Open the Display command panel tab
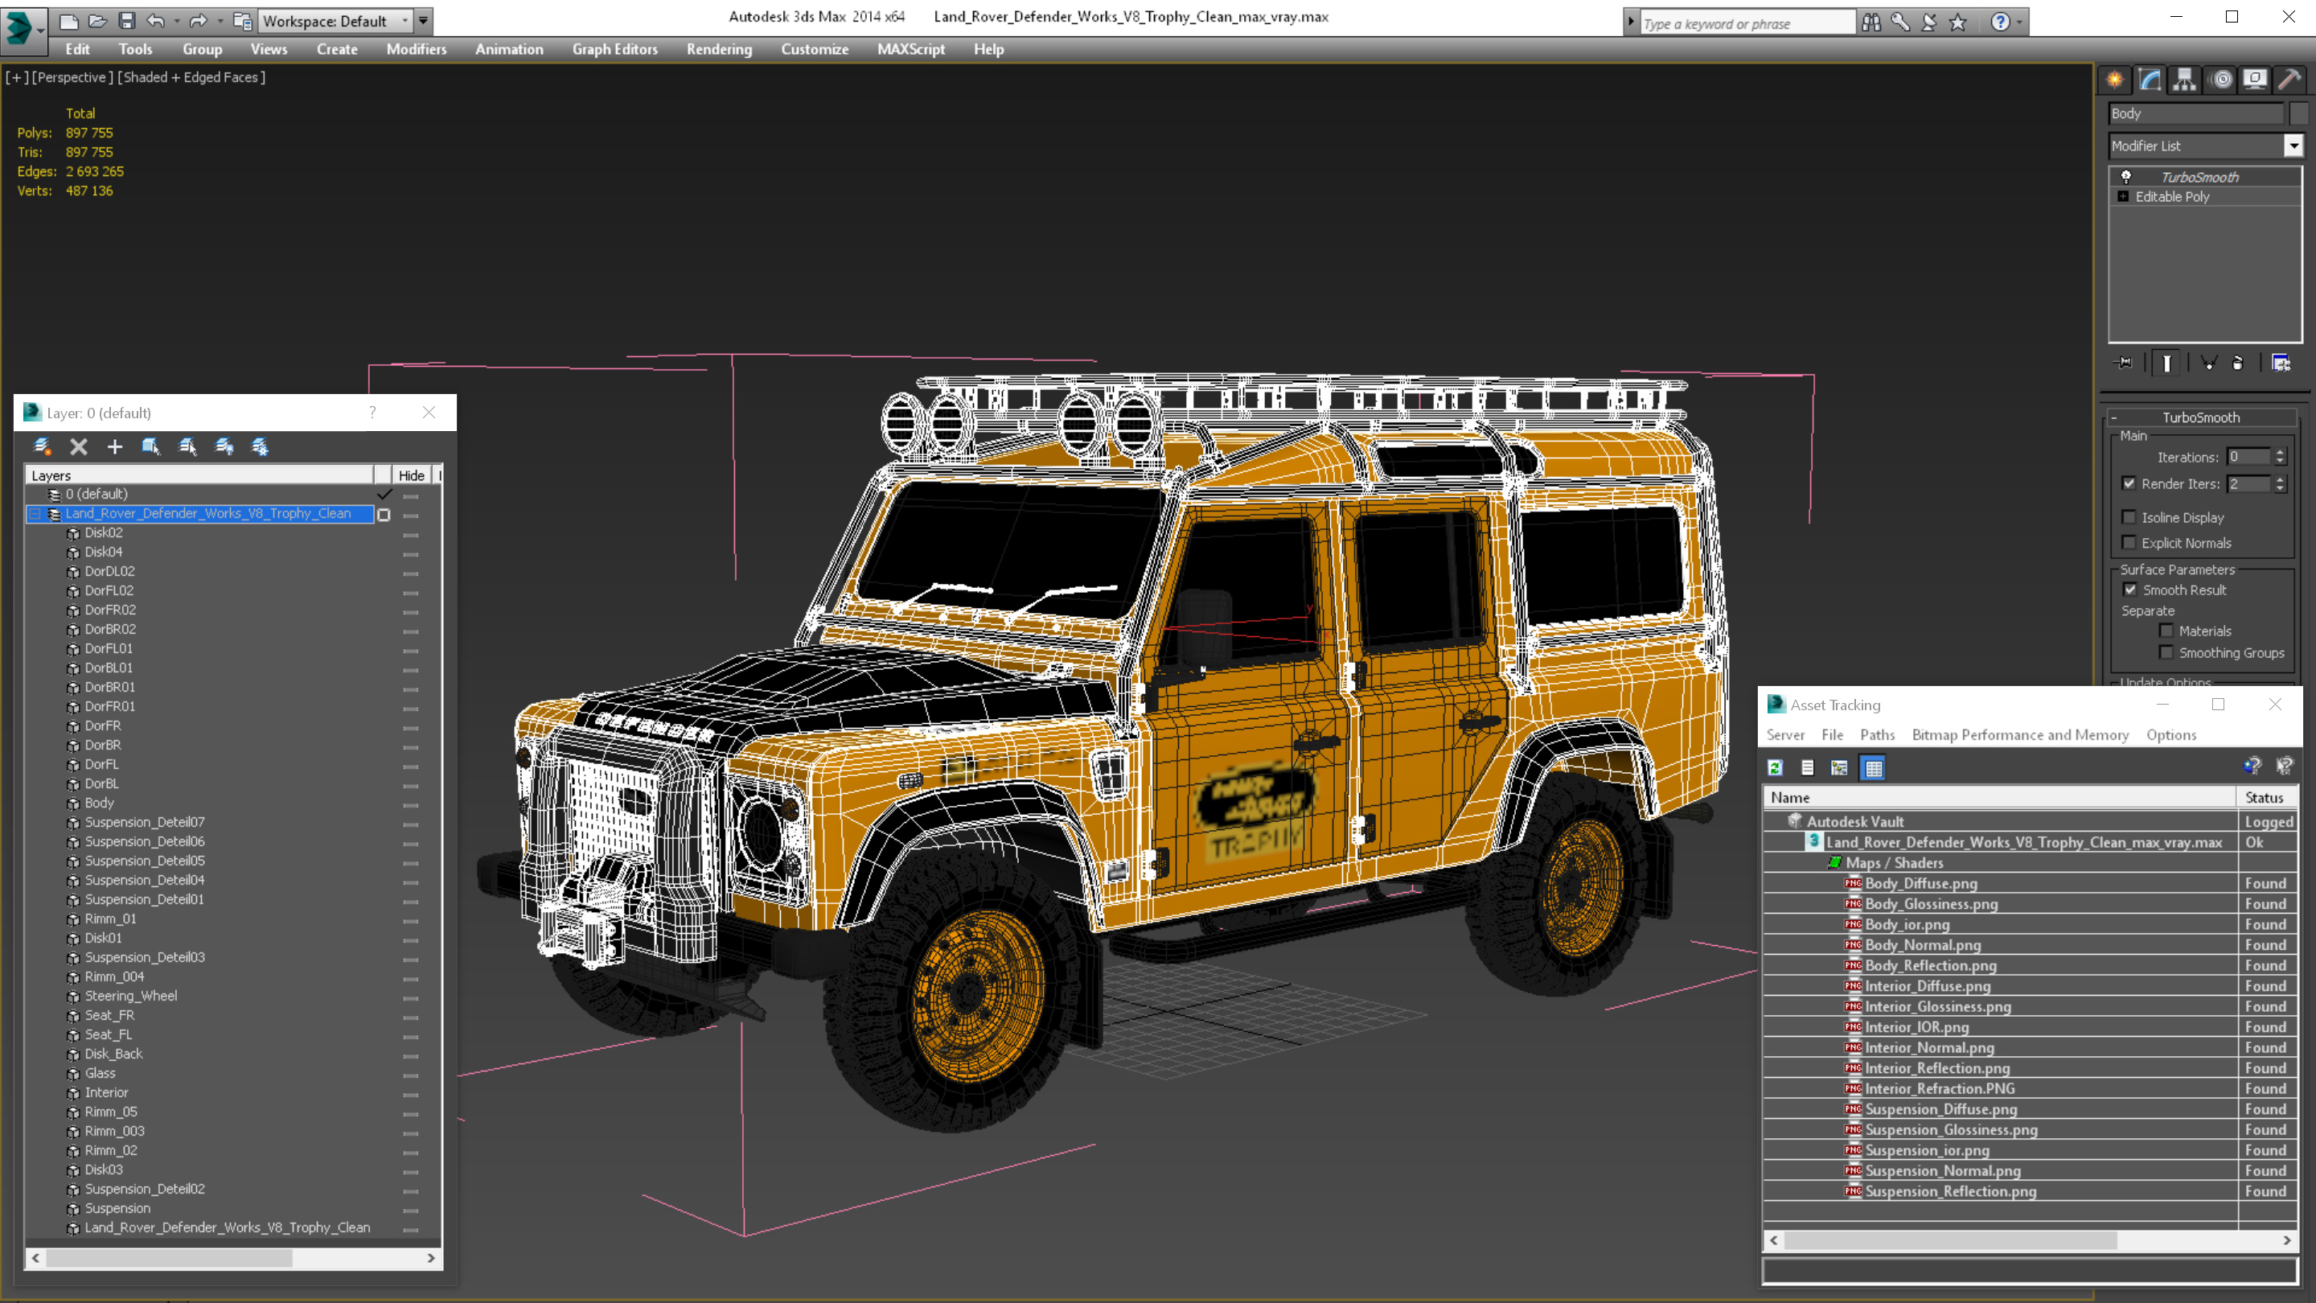 click(2255, 80)
